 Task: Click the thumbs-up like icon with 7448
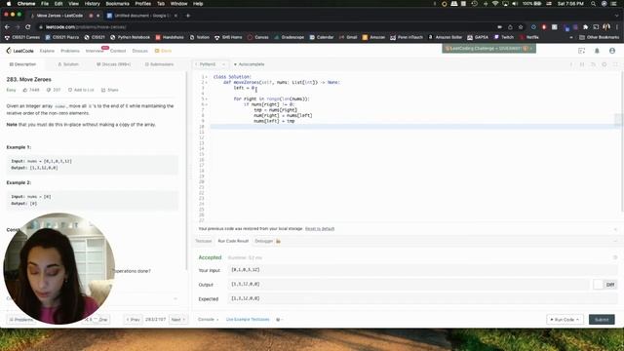click(24, 90)
